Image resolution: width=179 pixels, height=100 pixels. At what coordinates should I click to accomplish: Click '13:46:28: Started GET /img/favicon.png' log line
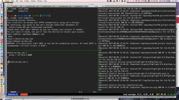tap(137, 81)
